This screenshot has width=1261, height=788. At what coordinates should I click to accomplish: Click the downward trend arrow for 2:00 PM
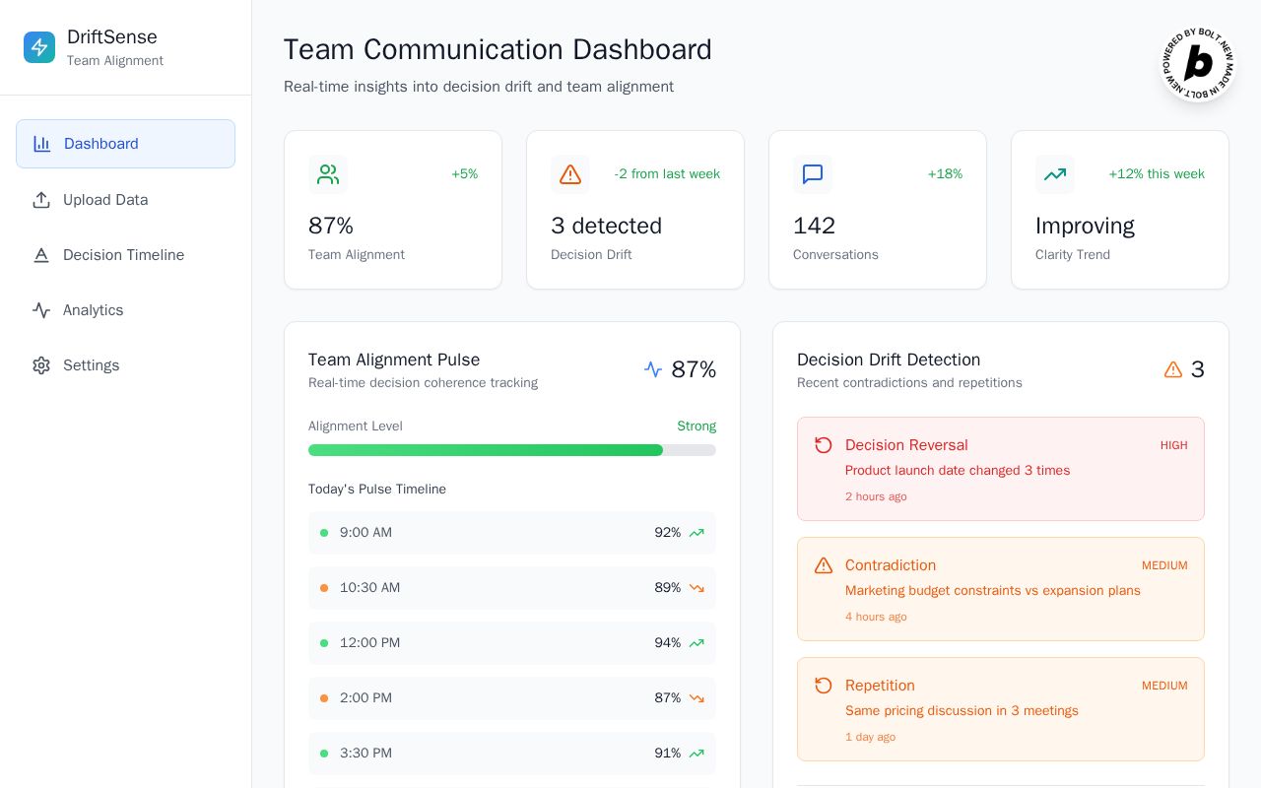[697, 698]
